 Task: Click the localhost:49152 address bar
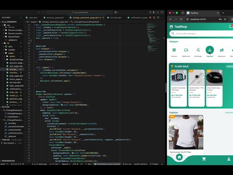pyautogui.click(x=198, y=19)
